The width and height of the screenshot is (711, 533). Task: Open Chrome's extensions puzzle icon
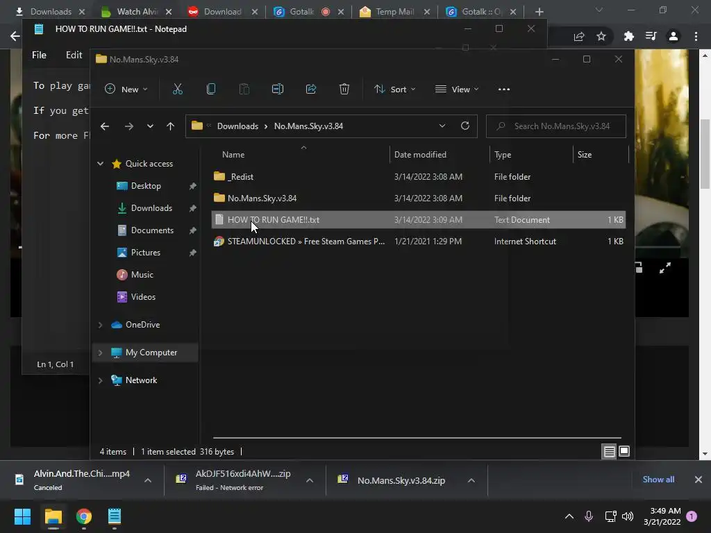tap(628, 36)
